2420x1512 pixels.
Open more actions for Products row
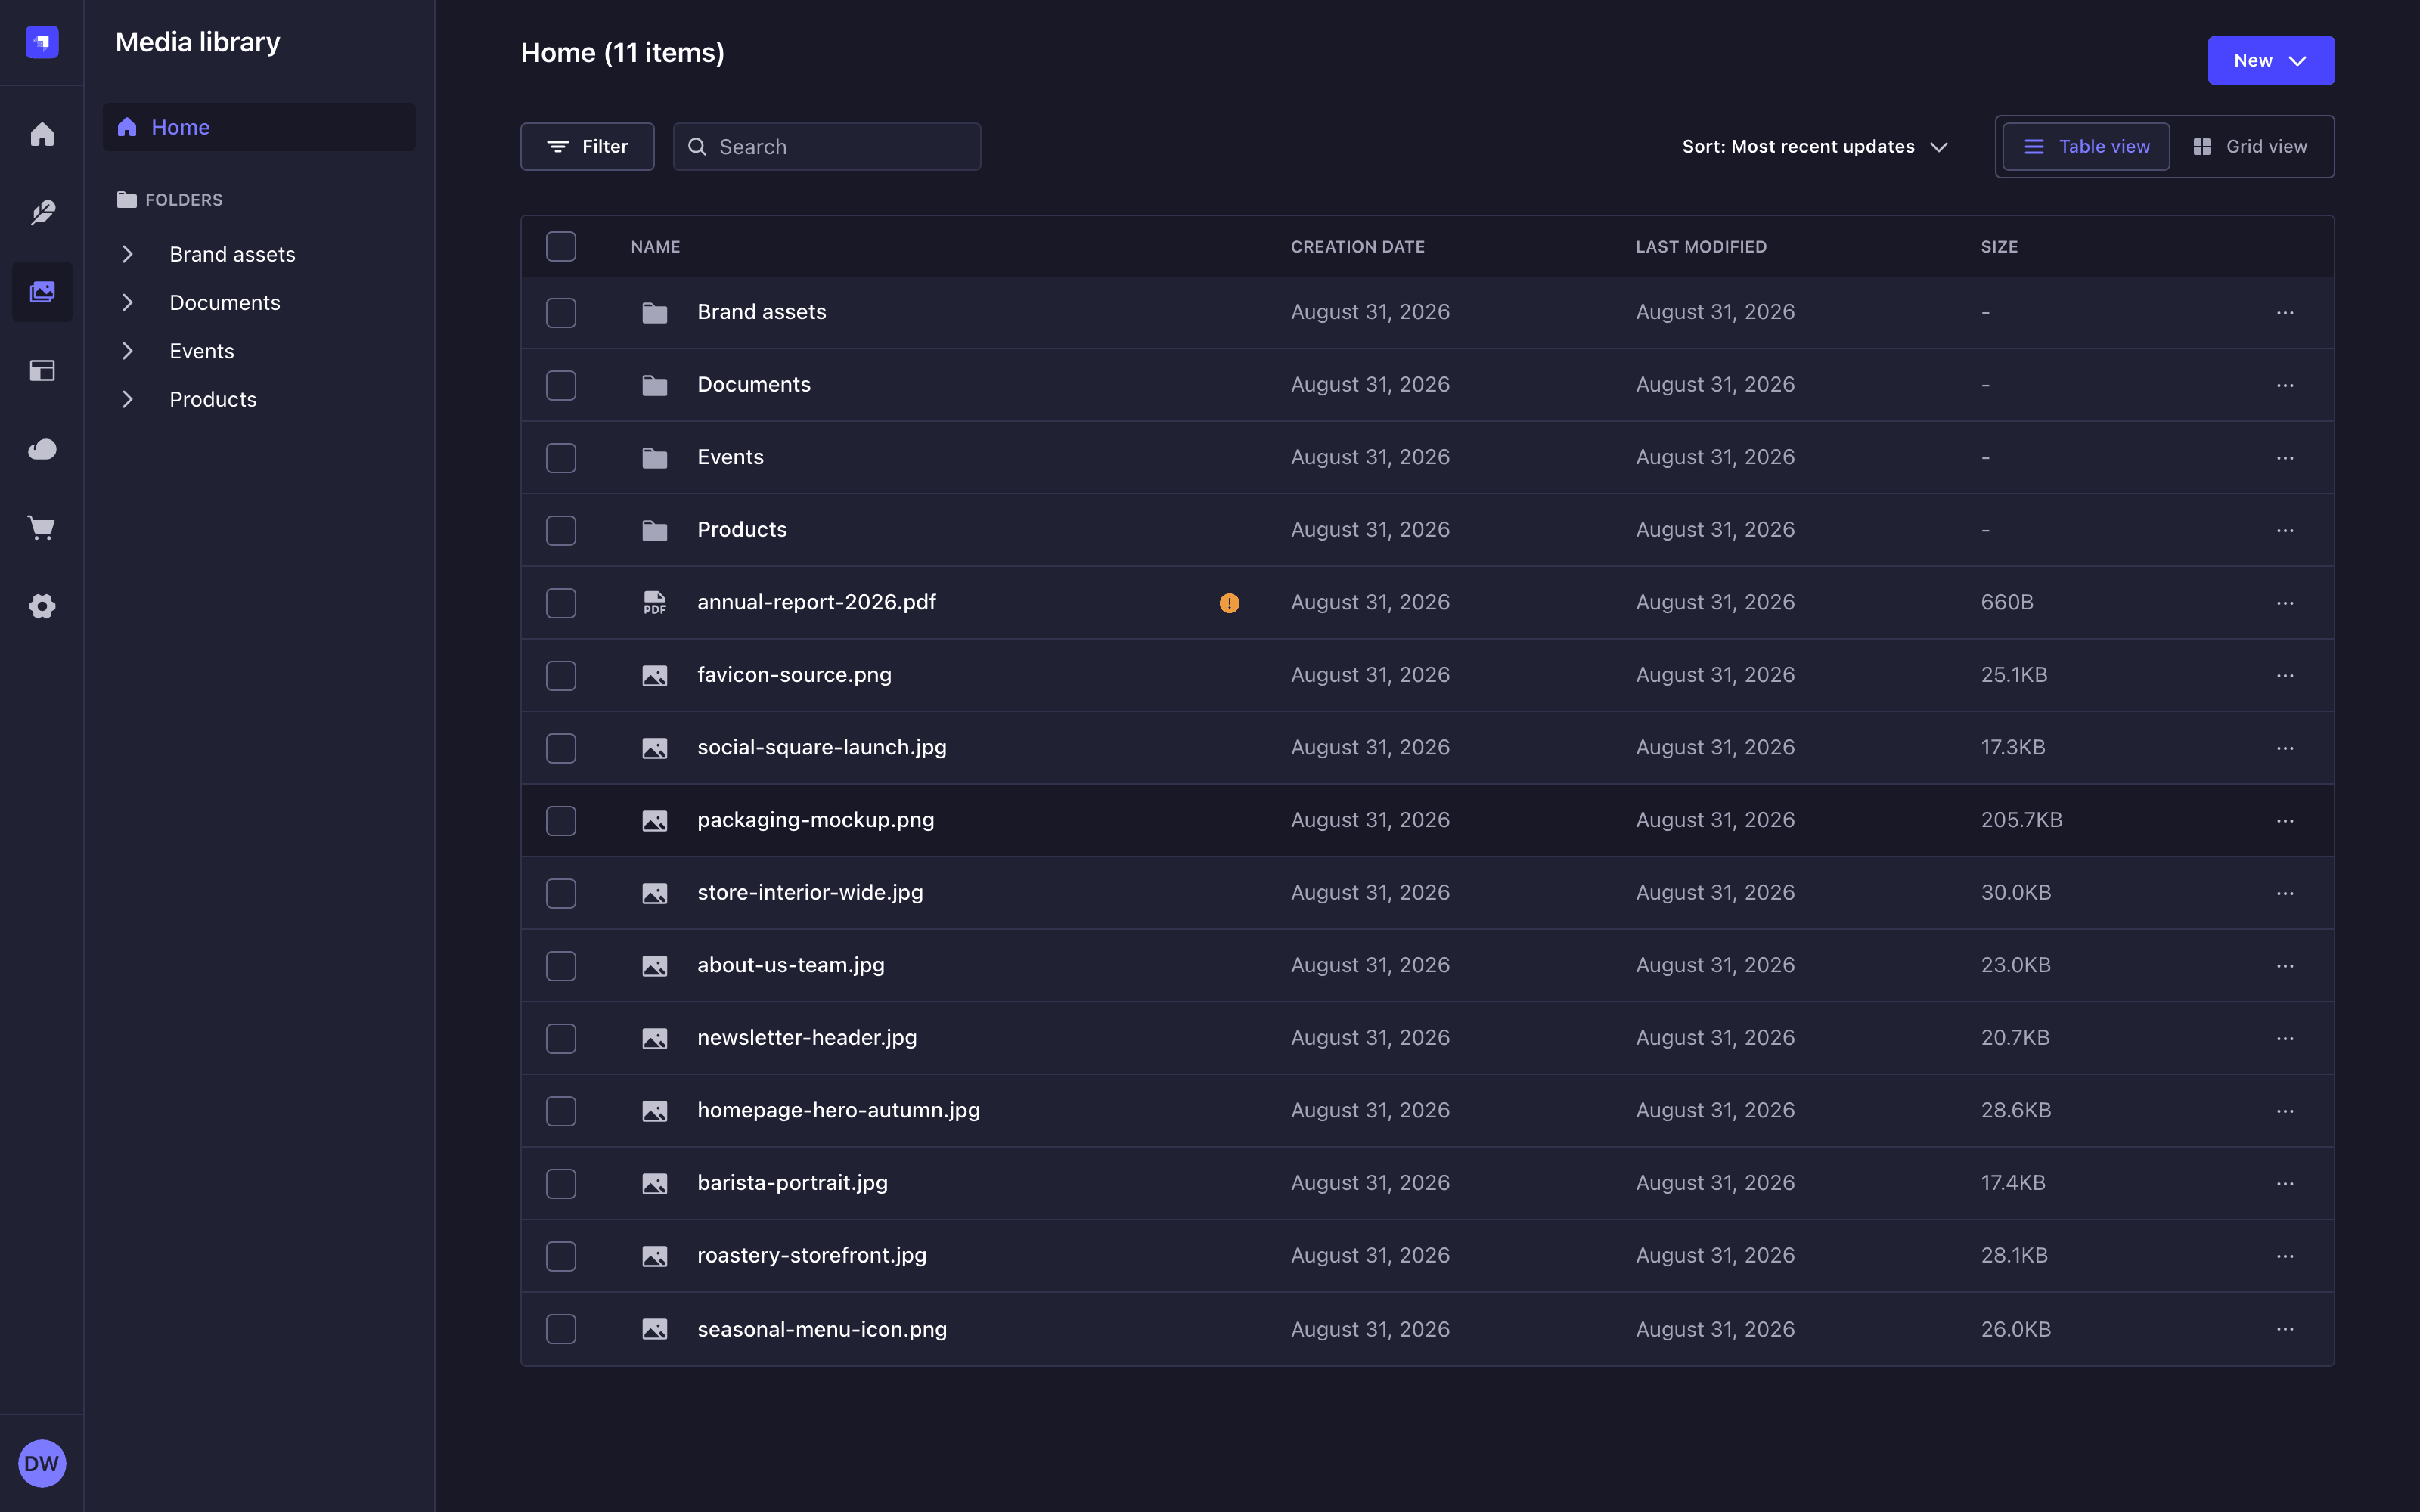pos(2285,530)
